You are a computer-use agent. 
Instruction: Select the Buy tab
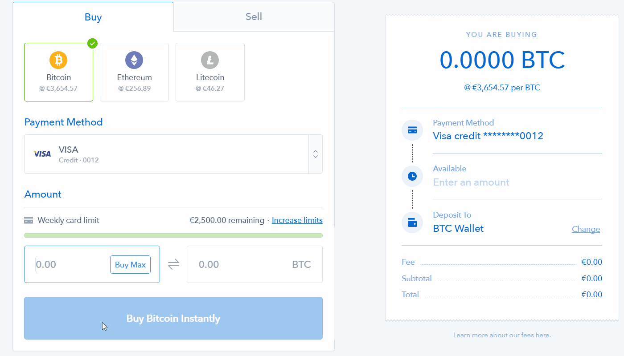[x=93, y=17]
